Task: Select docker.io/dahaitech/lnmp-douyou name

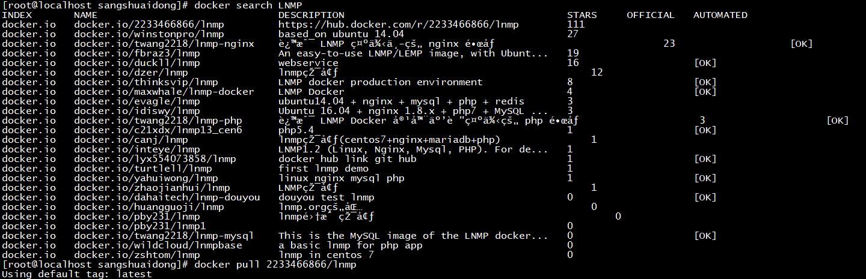Action: click(167, 197)
